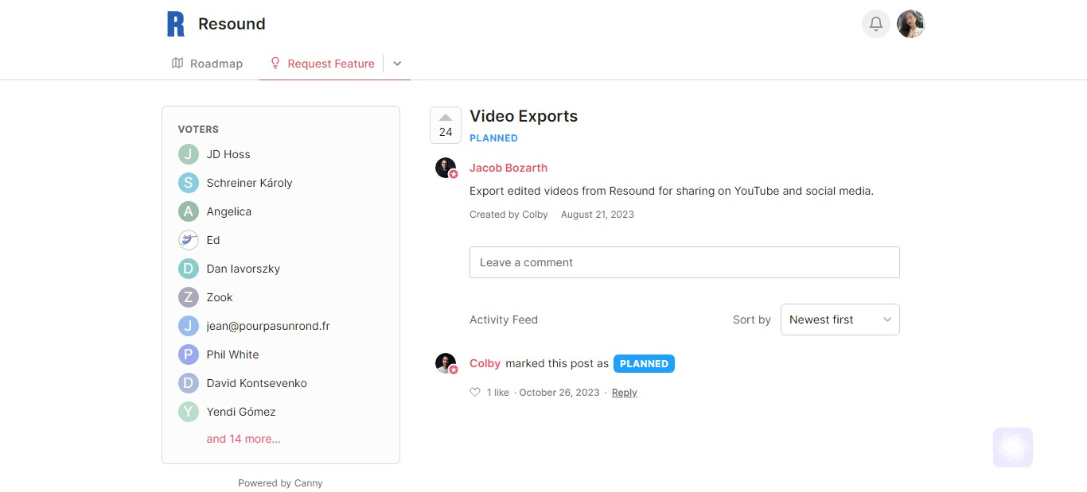Open the user profile avatar menu
The height and width of the screenshot is (492, 1087).
[911, 24]
